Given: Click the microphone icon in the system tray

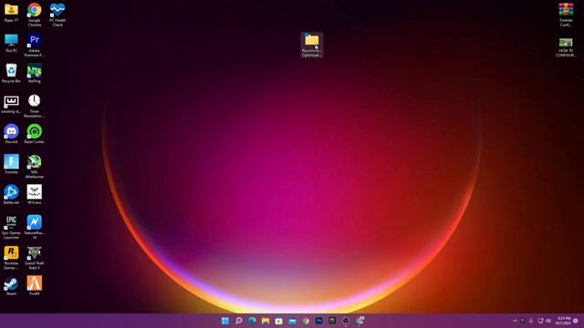Looking at the screenshot, I should coord(531,321).
